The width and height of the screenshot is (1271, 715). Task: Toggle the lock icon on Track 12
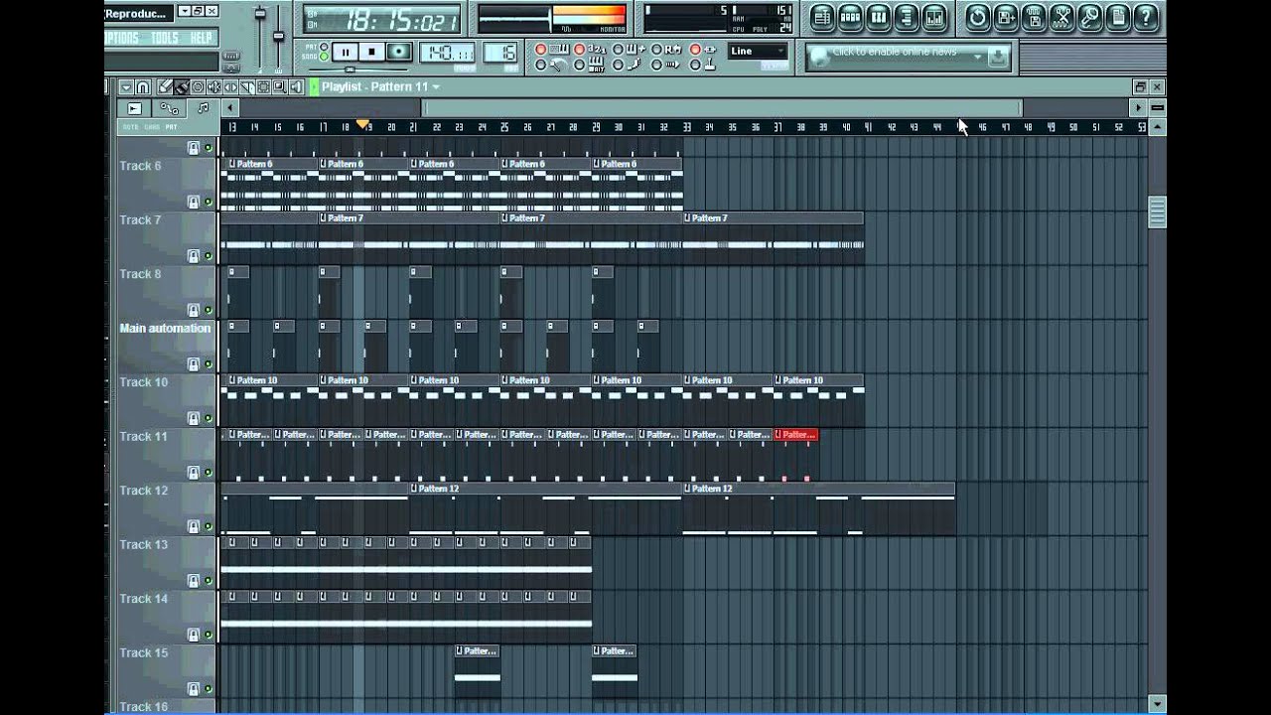click(x=194, y=526)
